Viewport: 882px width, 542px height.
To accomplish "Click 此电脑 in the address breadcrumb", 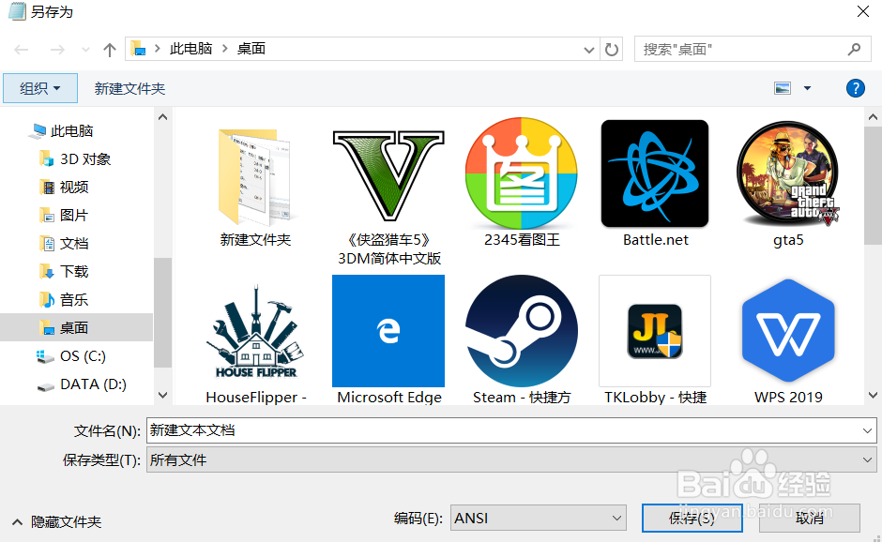I will [x=190, y=49].
